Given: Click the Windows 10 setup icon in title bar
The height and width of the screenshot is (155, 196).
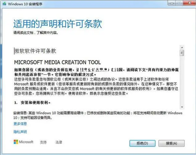Looking at the screenshot, I should click(4, 4).
